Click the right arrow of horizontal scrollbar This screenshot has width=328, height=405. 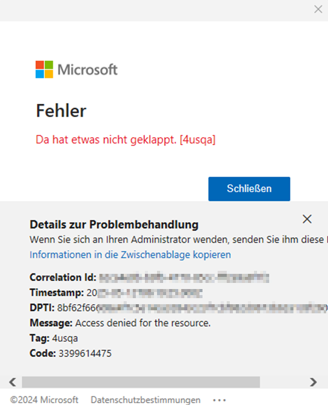click(313, 382)
